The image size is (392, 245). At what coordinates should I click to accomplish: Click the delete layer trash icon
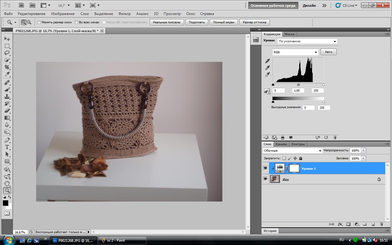(x=381, y=224)
